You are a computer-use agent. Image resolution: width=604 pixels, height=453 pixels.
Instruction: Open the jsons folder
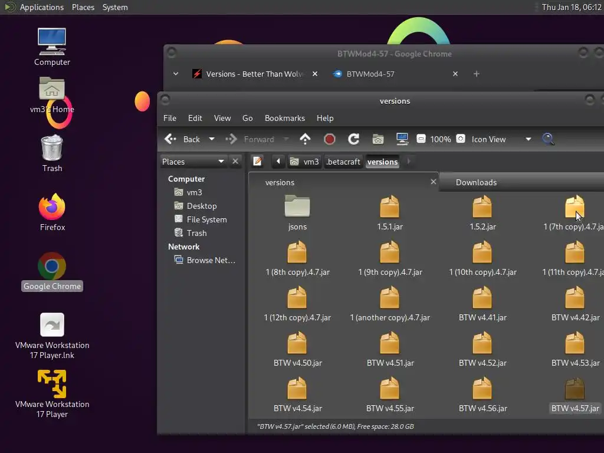pyautogui.click(x=297, y=212)
